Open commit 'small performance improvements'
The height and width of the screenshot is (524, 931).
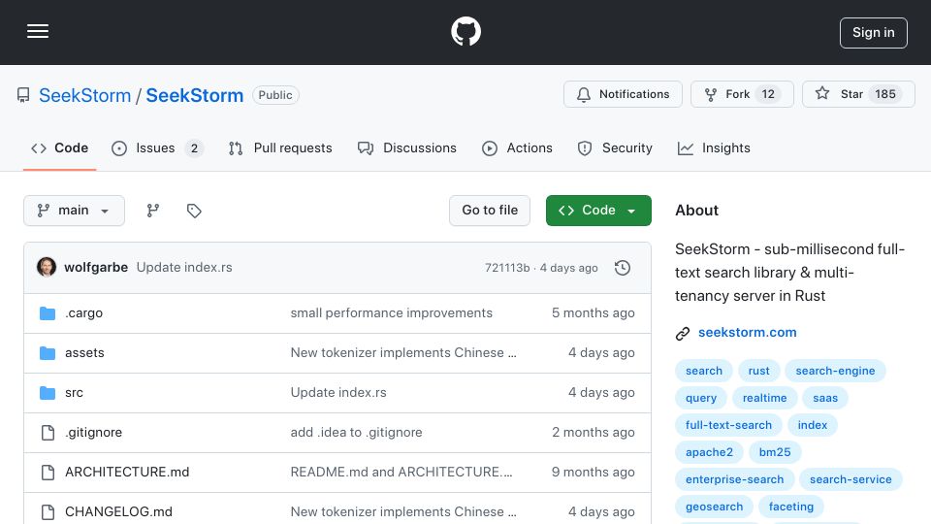pyautogui.click(x=391, y=313)
